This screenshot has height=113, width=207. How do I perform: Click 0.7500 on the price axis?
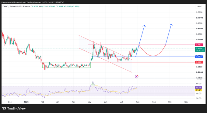tap(199, 12)
